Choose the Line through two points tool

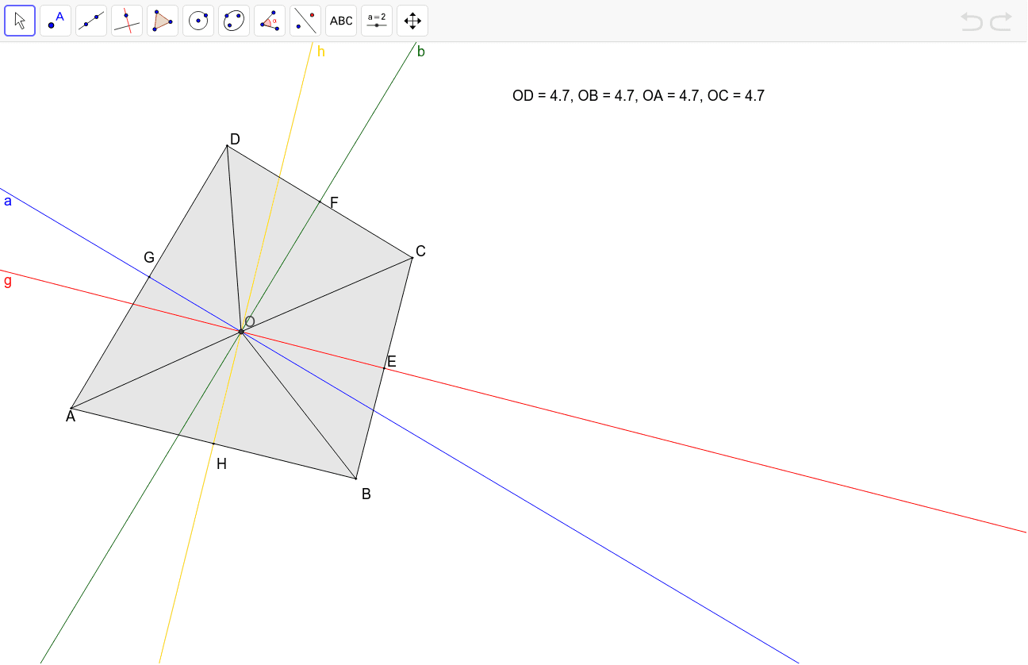click(91, 21)
